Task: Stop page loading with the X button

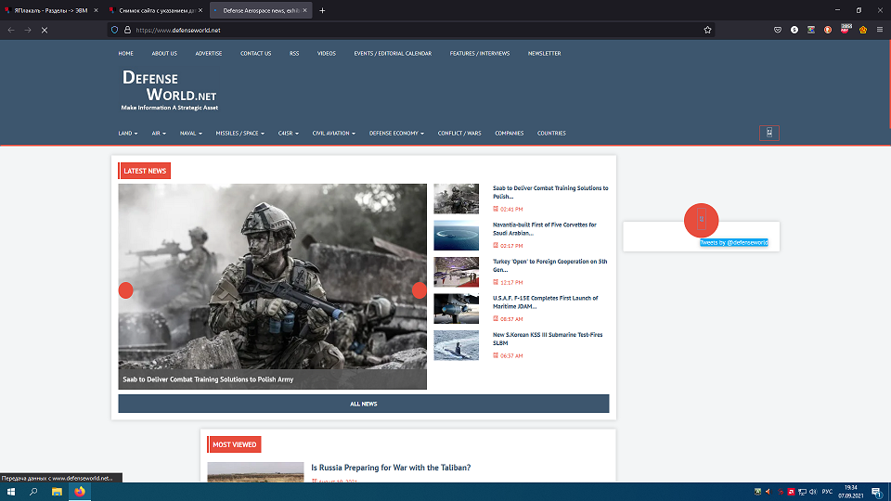Action: 45,30
